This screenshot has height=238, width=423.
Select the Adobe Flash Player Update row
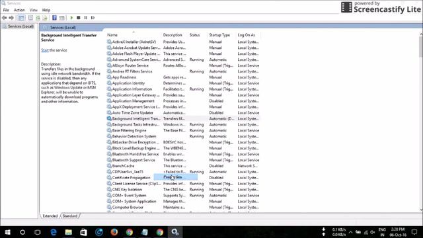[183, 54]
